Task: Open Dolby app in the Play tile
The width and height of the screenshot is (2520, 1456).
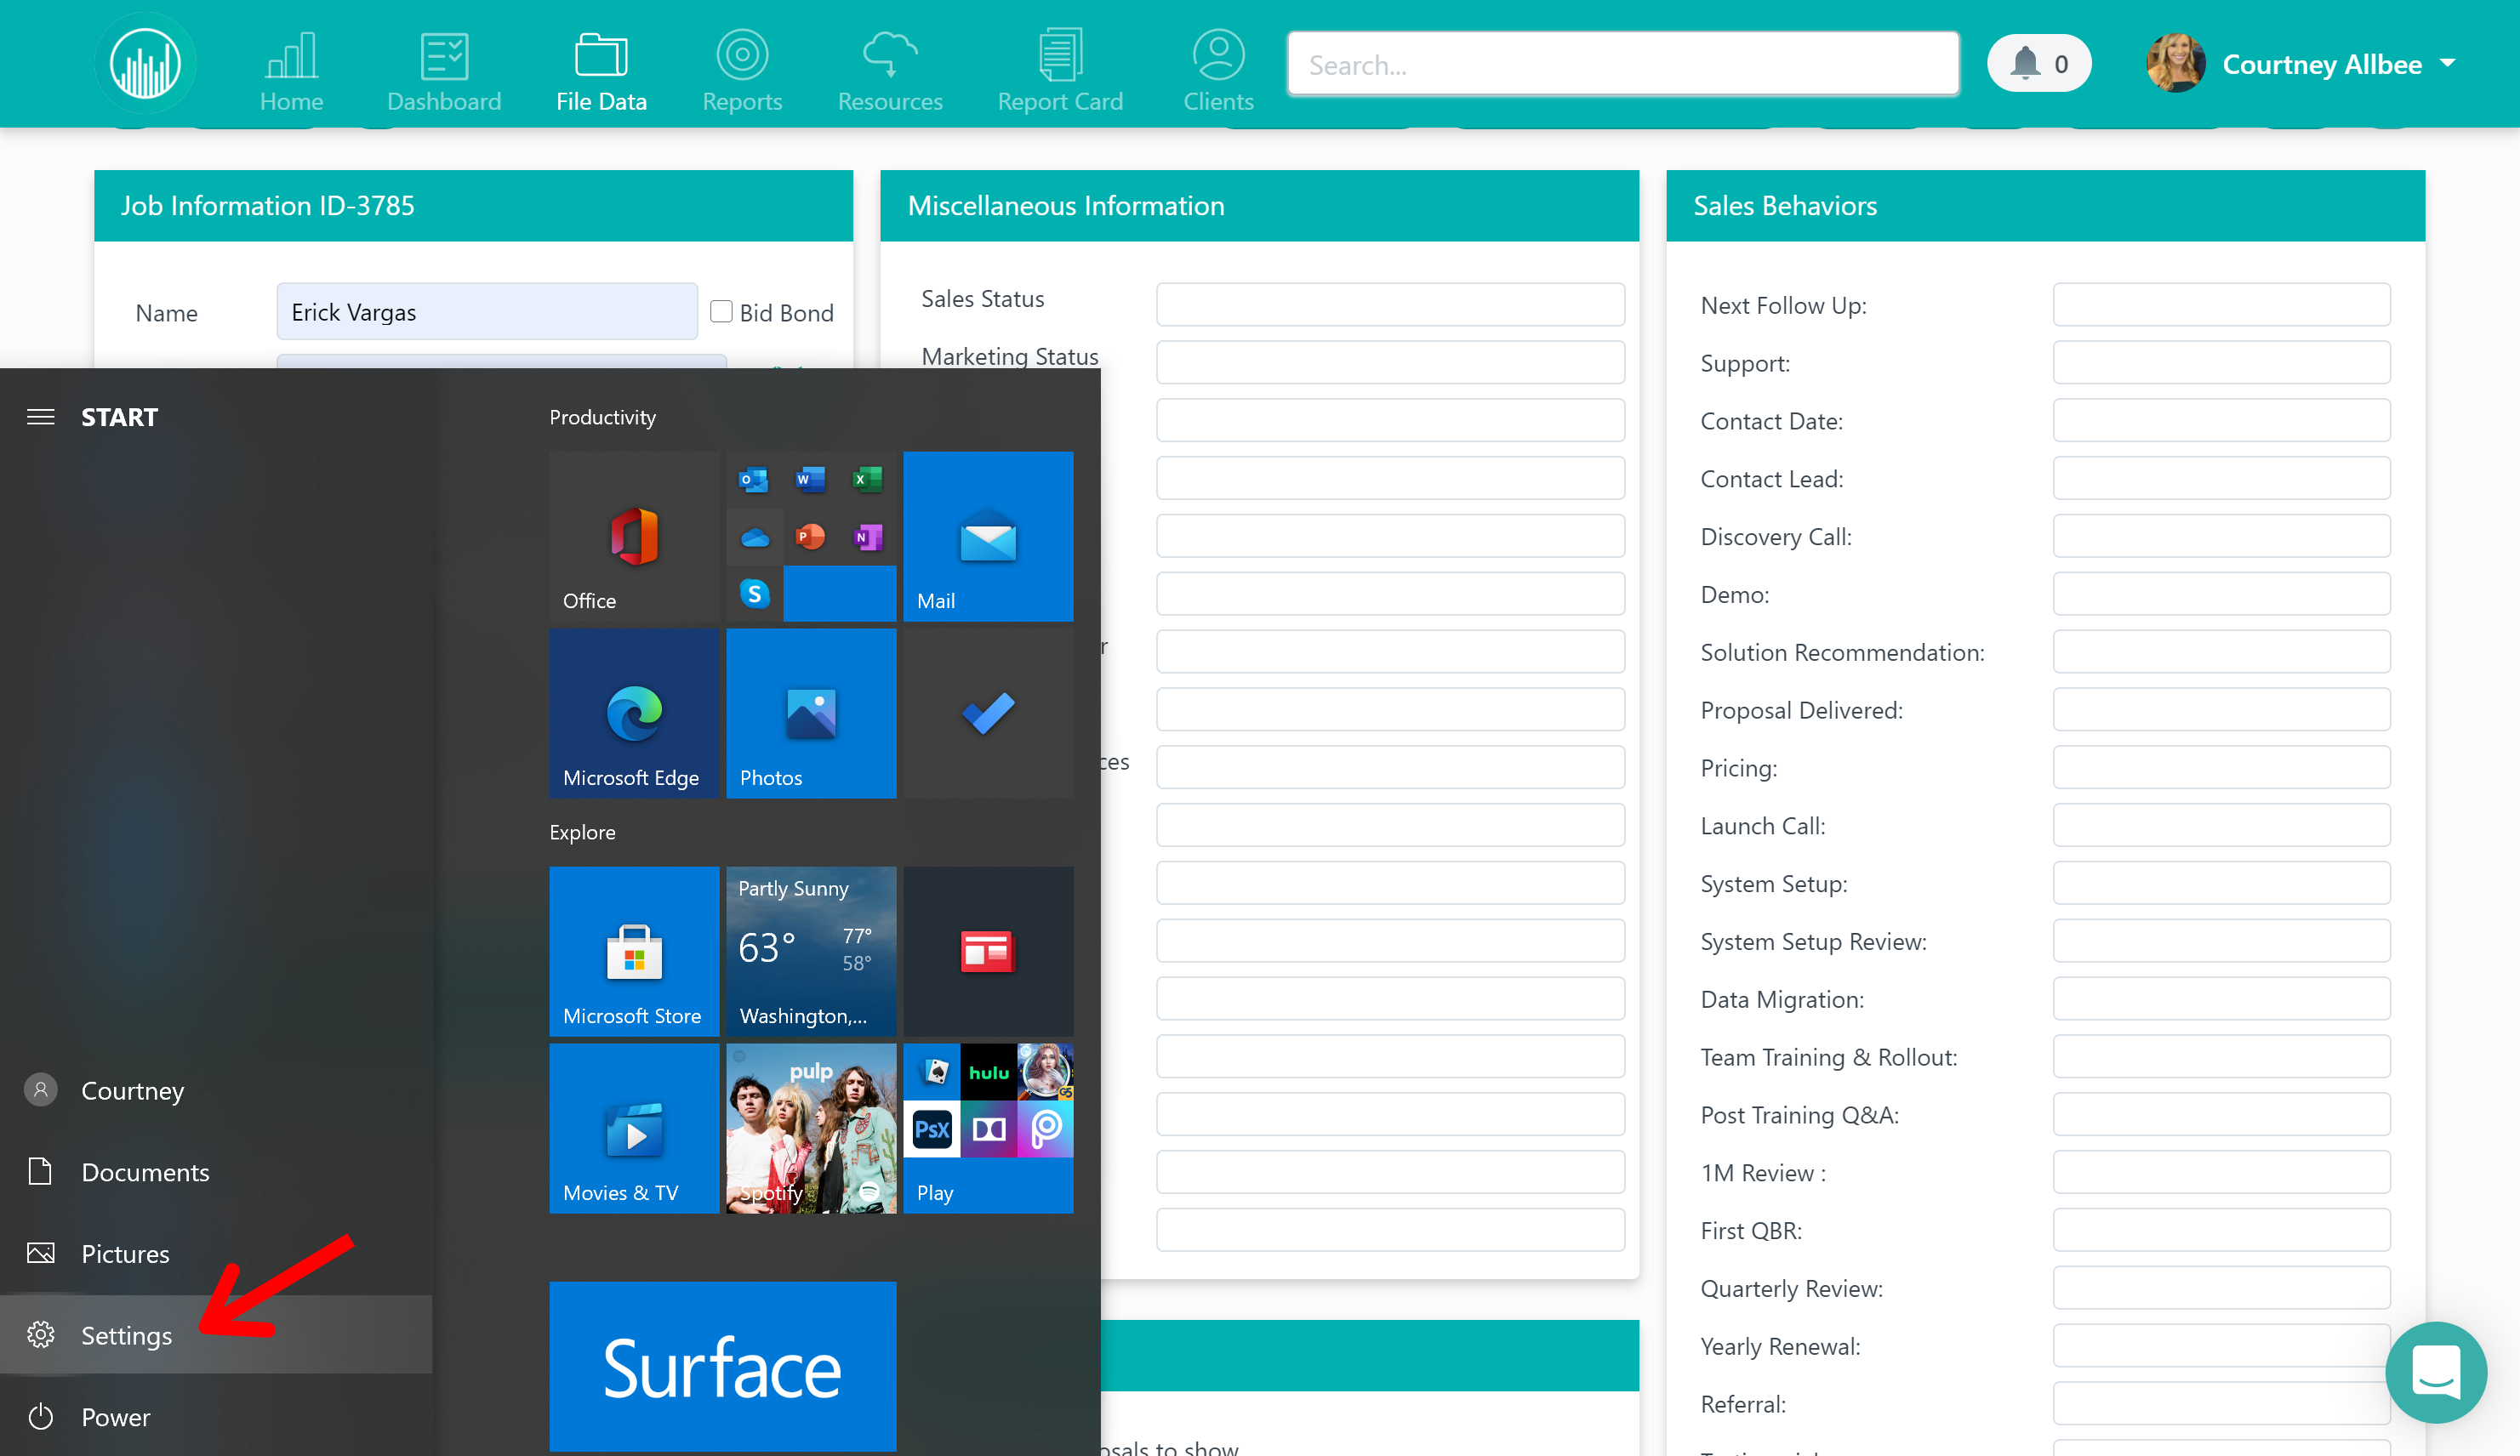Action: pyautogui.click(x=988, y=1129)
